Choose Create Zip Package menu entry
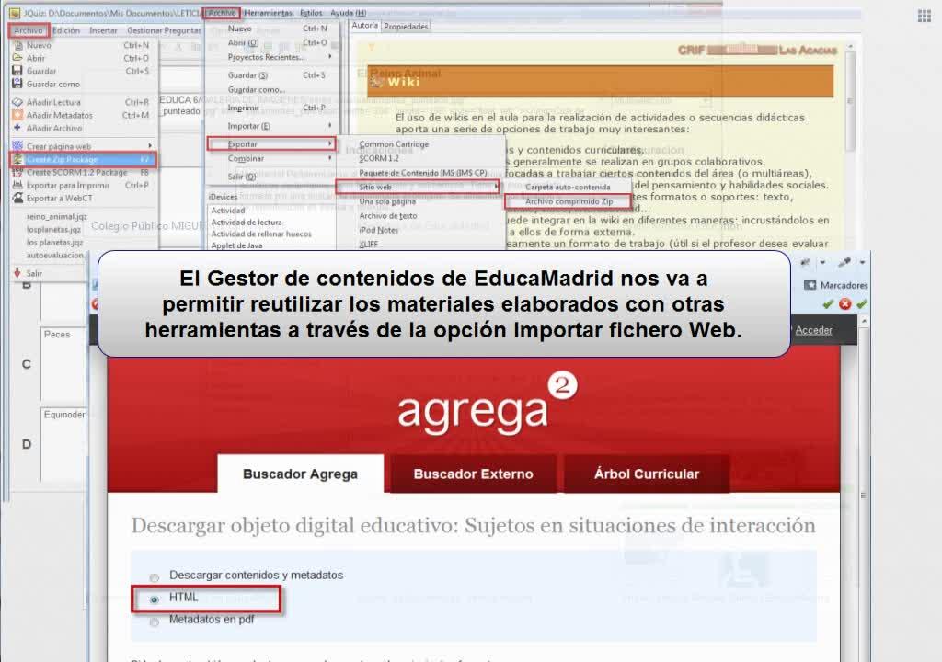This screenshot has height=662, width=942. pos(83,159)
